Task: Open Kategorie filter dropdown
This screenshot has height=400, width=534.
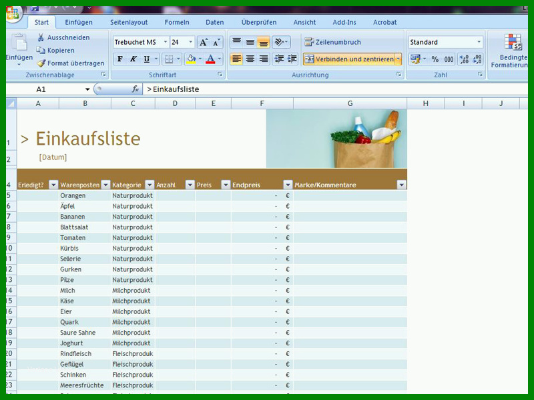Action: [x=150, y=185]
